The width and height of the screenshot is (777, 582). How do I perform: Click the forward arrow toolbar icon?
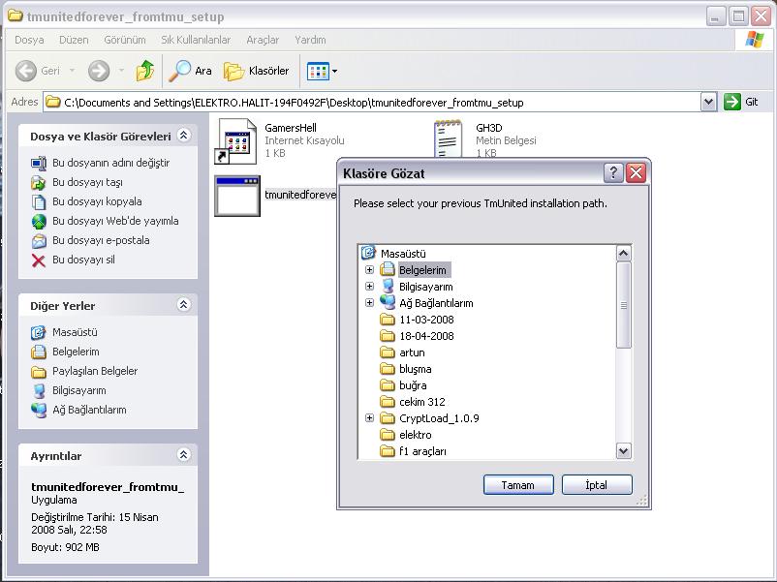coord(99,71)
